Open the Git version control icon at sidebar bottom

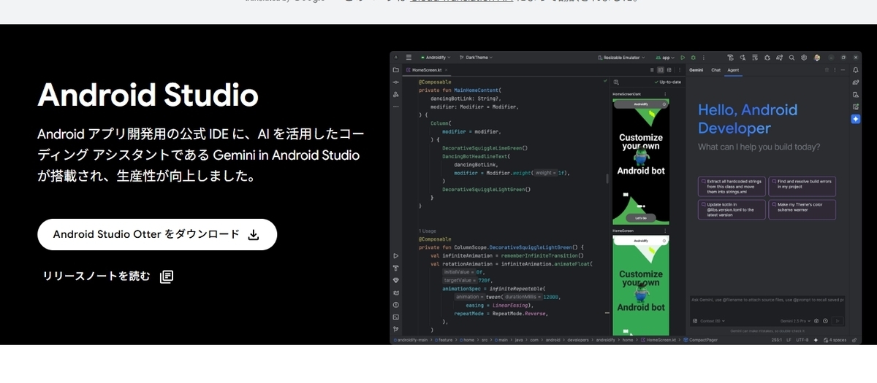(395, 328)
